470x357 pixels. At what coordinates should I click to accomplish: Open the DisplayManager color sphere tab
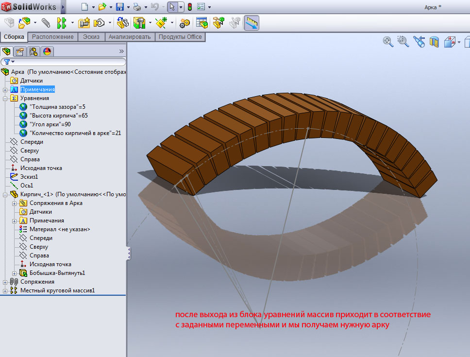(47, 51)
